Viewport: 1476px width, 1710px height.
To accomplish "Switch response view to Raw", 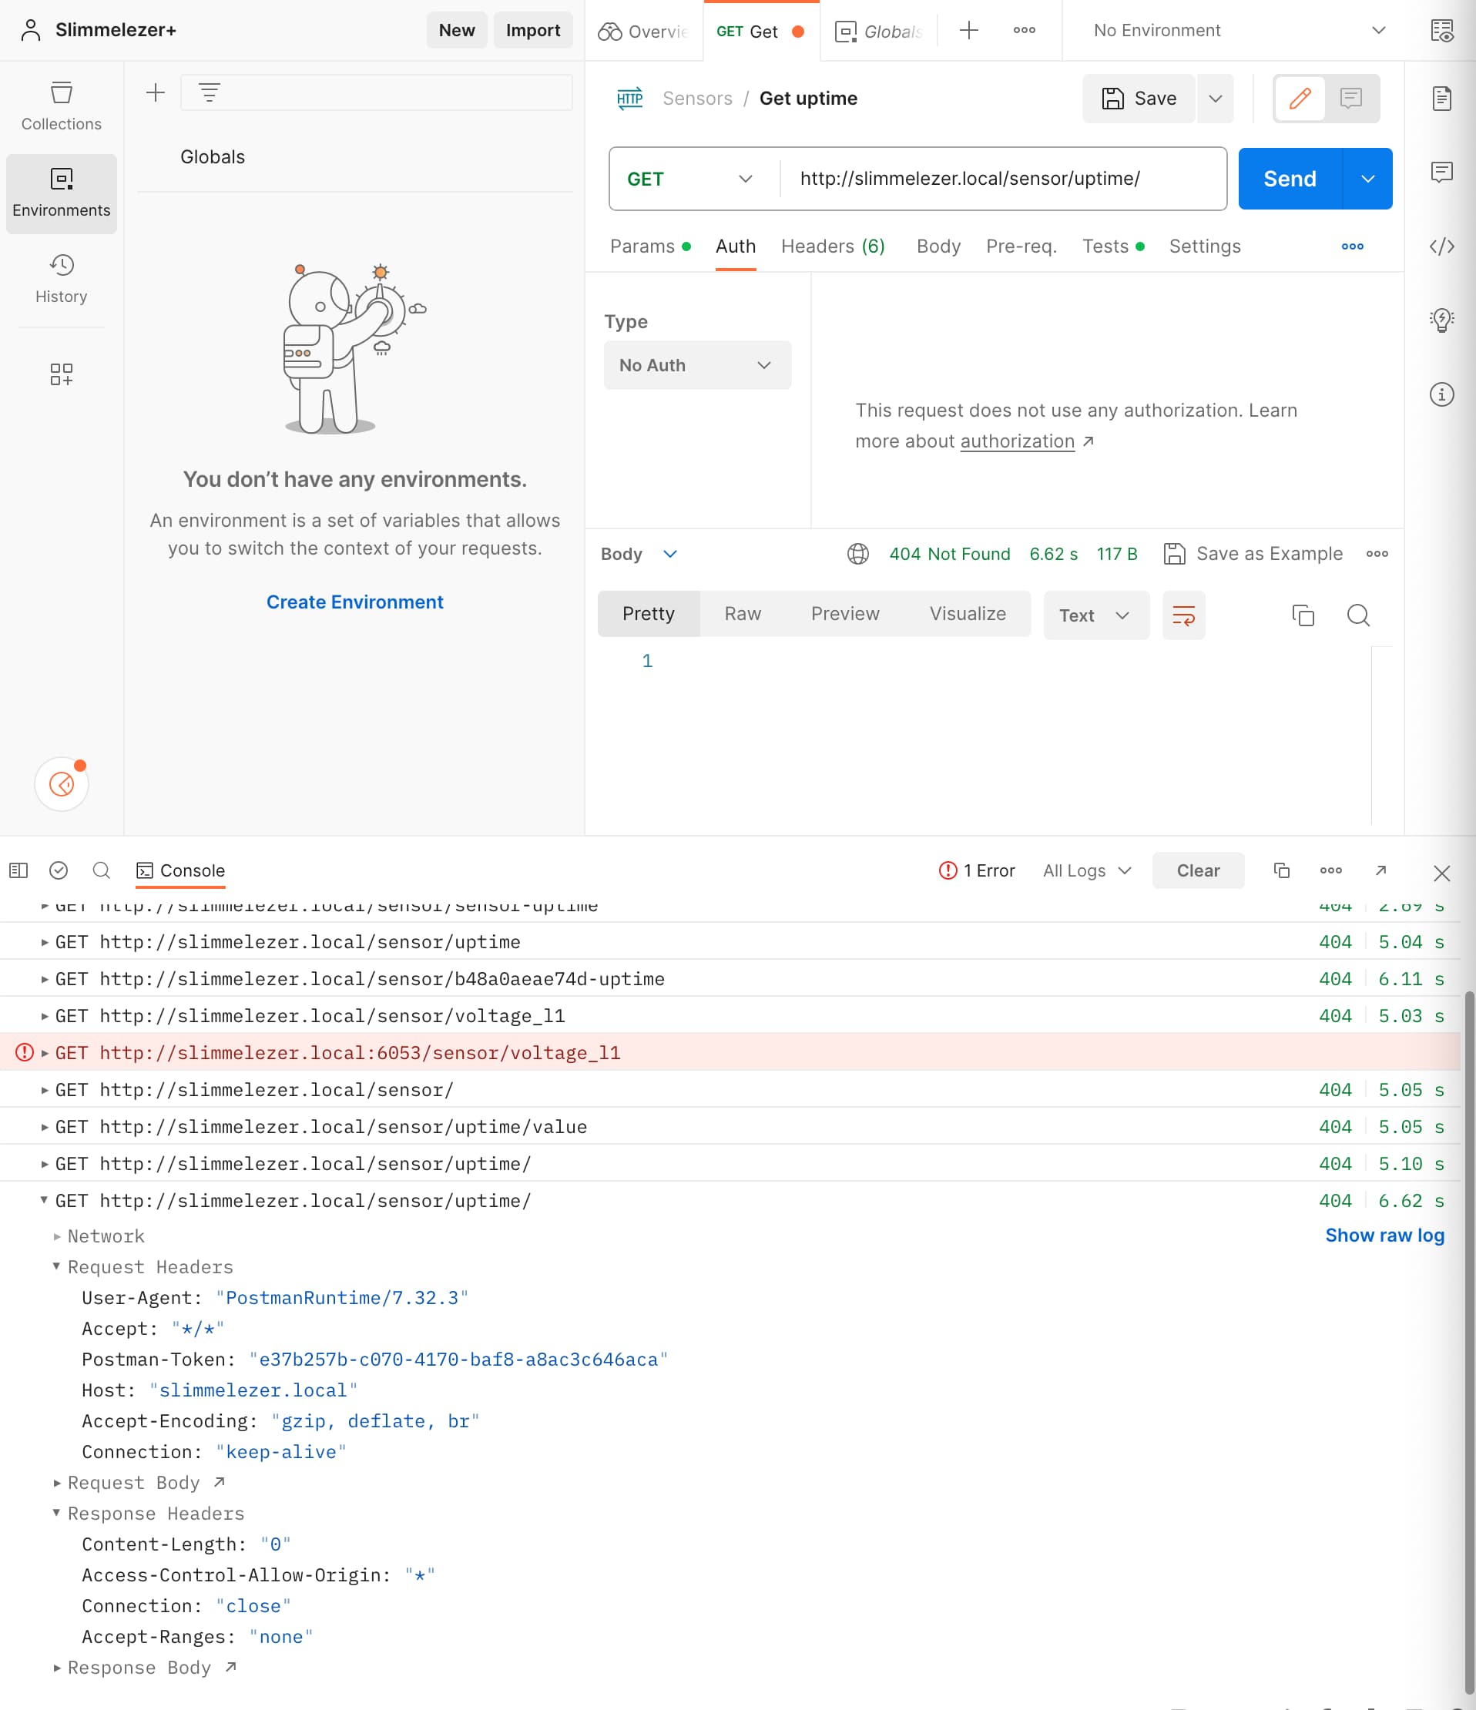I will coord(742,613).
